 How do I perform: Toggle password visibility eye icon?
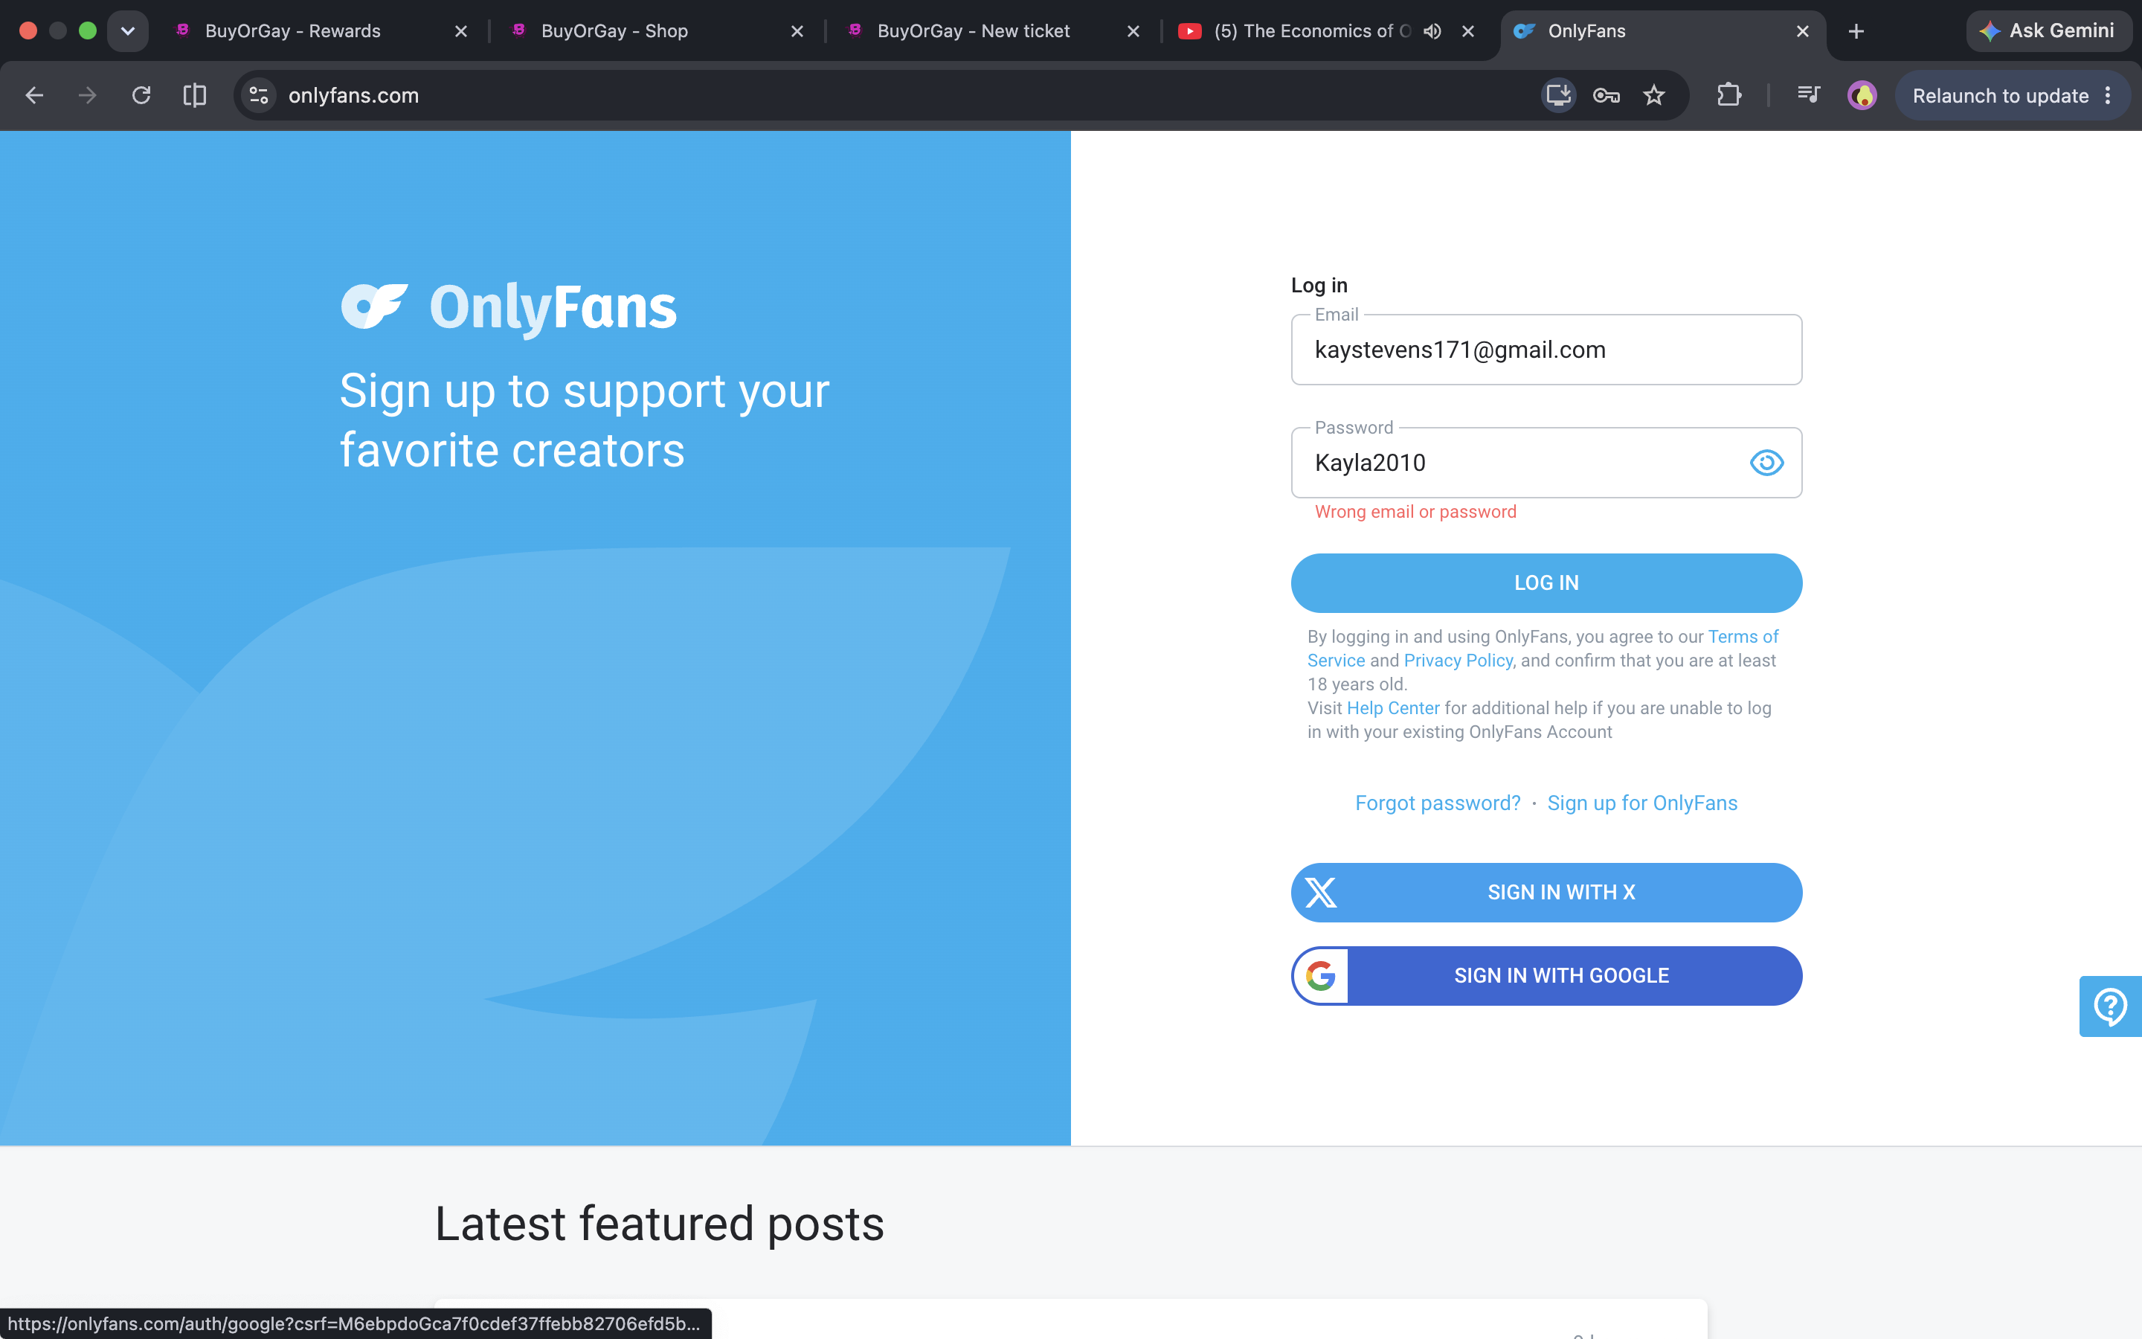pos(1766,462)
